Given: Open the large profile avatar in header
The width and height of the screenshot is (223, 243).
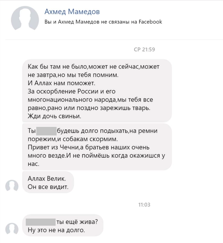Looking at the screenshot, I should click(x=25, y=18).
